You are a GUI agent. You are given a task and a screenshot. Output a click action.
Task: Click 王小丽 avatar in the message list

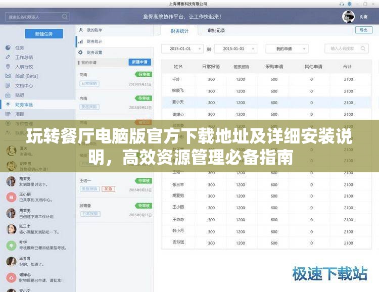11,197
